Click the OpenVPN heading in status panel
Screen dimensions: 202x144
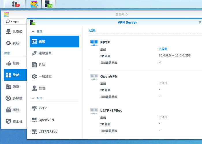point(109,76)
